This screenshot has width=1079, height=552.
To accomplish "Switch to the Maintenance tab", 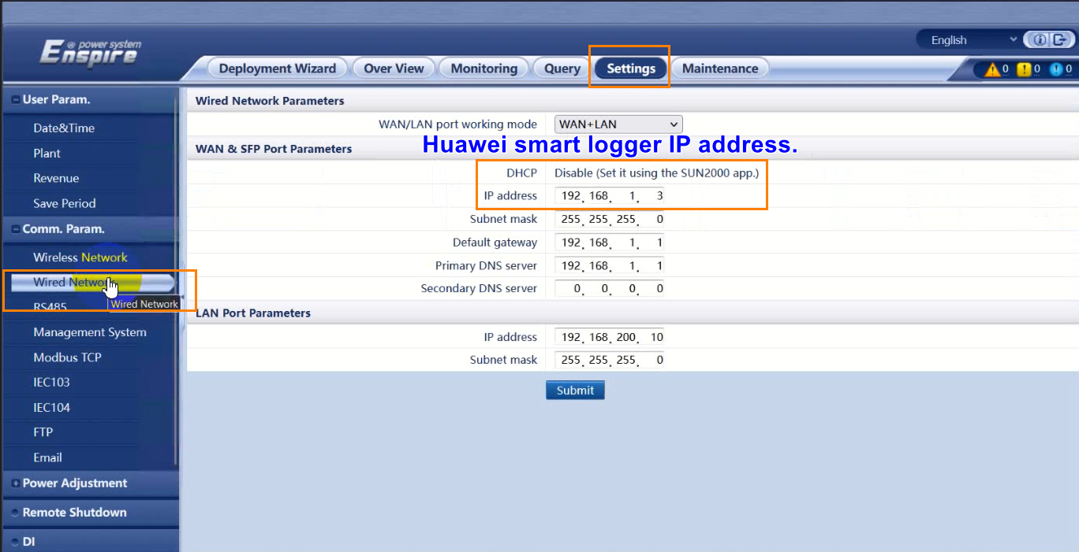I will pos(719,68).
